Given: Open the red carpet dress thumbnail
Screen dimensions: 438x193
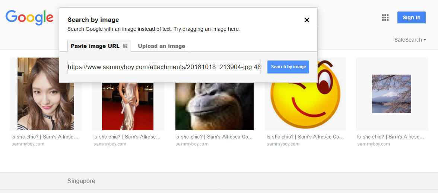Looking at the screenshot, I should [x=128, y=107].
